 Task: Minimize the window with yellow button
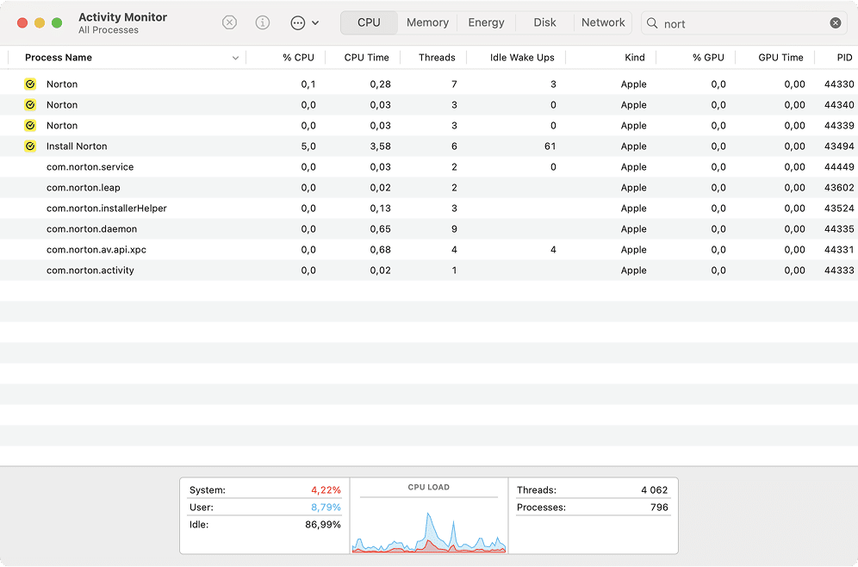coord(40,23)
